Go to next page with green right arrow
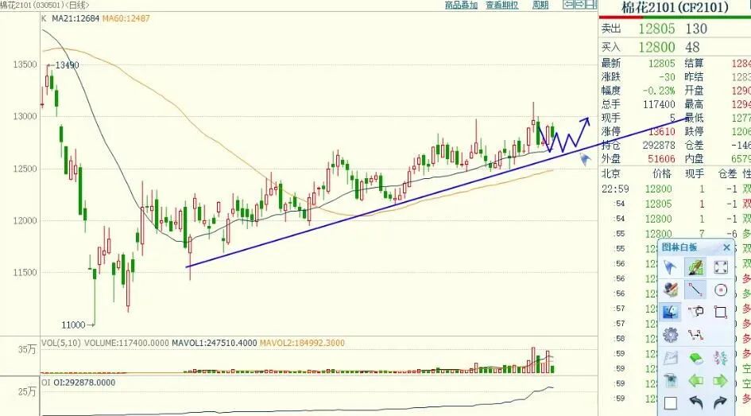The image size is (751, 416). [x=721, y=381]
